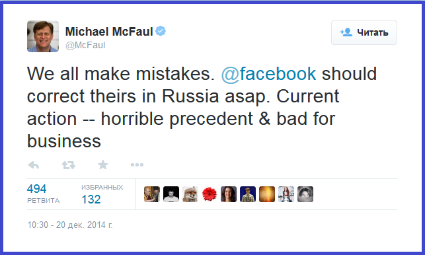Viewport: 425px width, 255px height.
Task: Open the @facebook mention link
Action: (x=268, y=74)
